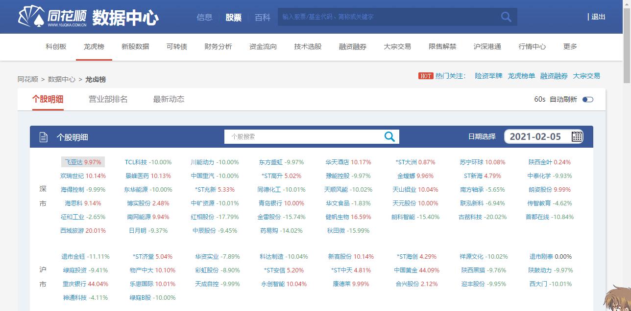Click the breadcrumb link 数据中心
This screenshot has height=311, width=631.
(61, 79)
